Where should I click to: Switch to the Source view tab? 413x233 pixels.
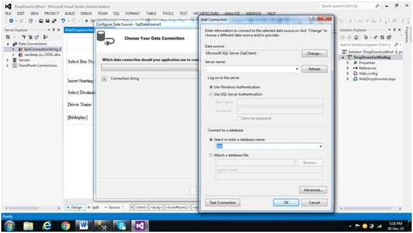pyautogui.click(x=112, y=208)
